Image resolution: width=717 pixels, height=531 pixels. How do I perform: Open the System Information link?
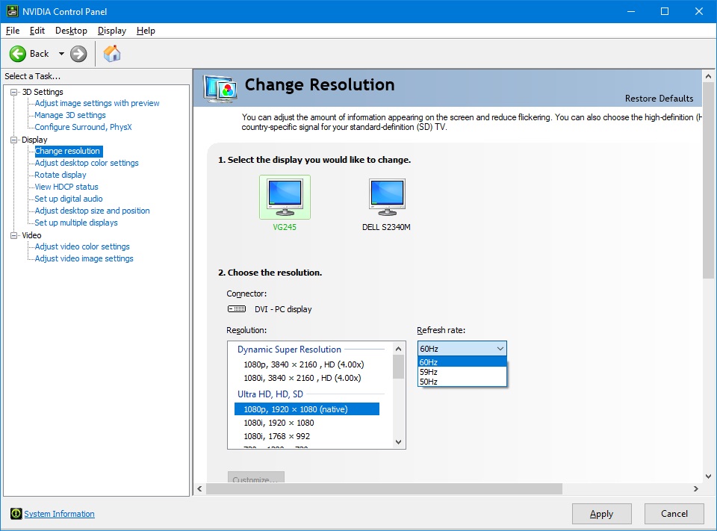point(59,514)
